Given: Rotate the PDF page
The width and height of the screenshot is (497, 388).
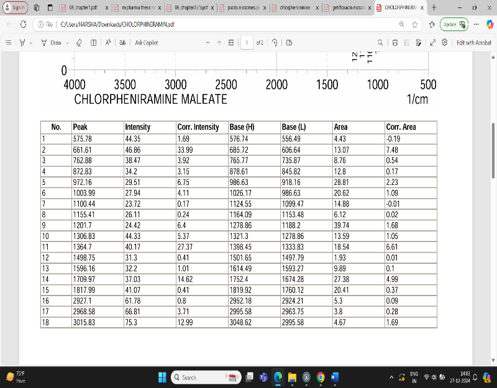Looking at the screenshot, I should click(x=275, y=42).
